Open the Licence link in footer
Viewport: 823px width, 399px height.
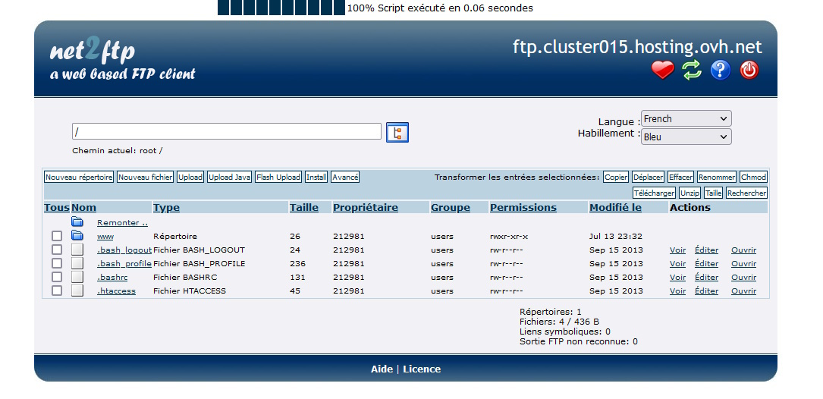[421, 369]
